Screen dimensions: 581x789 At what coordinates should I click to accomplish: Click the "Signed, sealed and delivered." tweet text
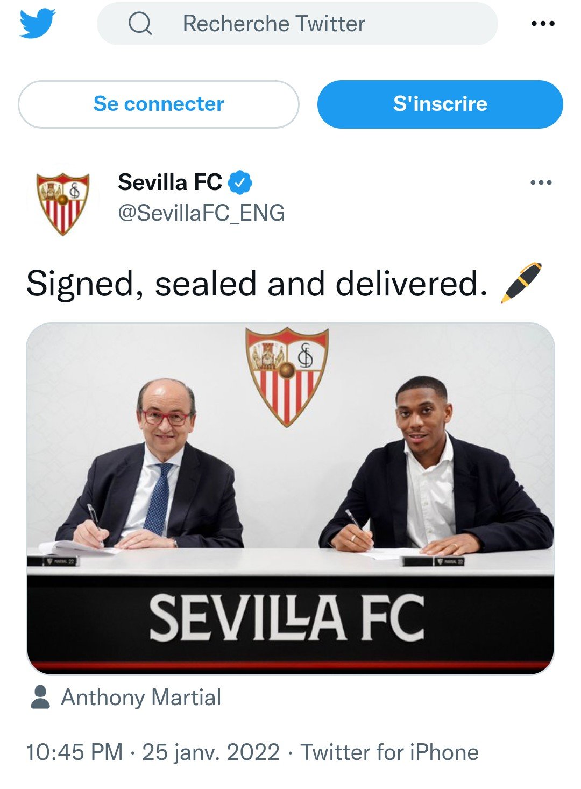click(x=257, y=284)
